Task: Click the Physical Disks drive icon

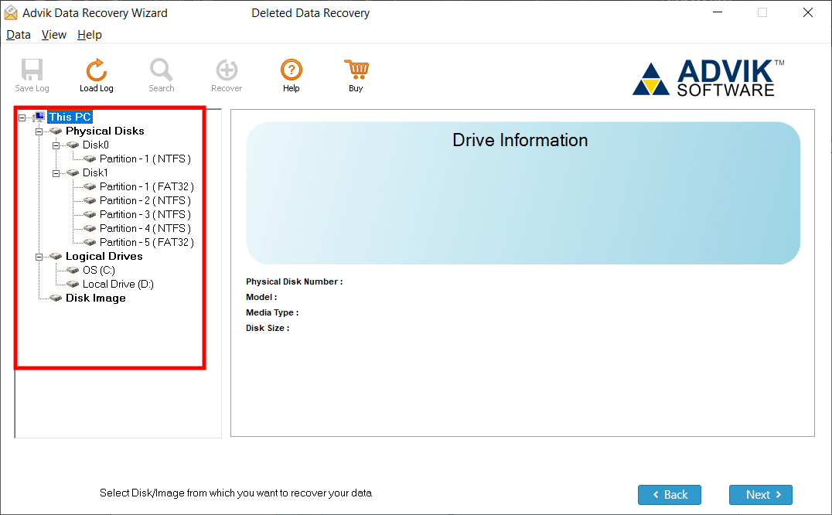Action: click(56, 131)
